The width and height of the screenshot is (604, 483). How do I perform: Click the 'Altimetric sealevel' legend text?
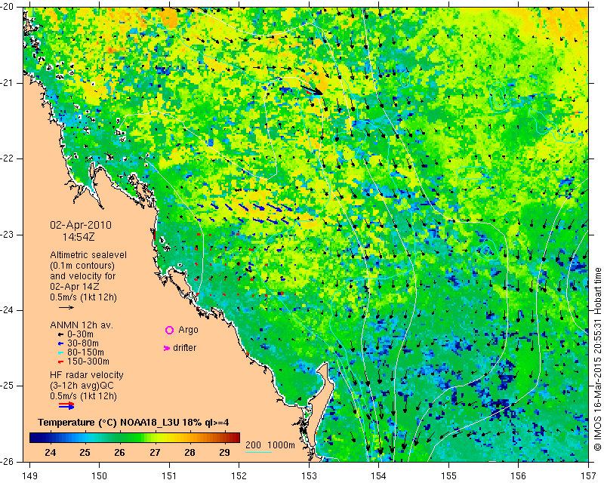(x=88, y=255)
